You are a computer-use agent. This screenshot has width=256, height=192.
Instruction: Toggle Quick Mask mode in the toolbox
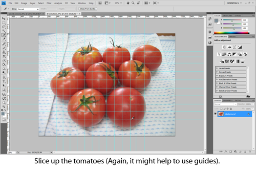point(4,120)
